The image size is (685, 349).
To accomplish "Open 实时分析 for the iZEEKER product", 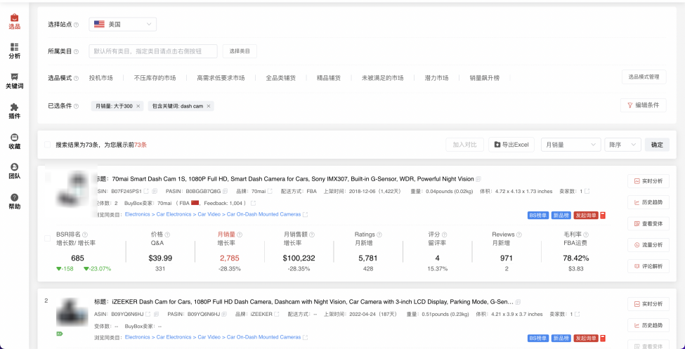I will point(648,303).
